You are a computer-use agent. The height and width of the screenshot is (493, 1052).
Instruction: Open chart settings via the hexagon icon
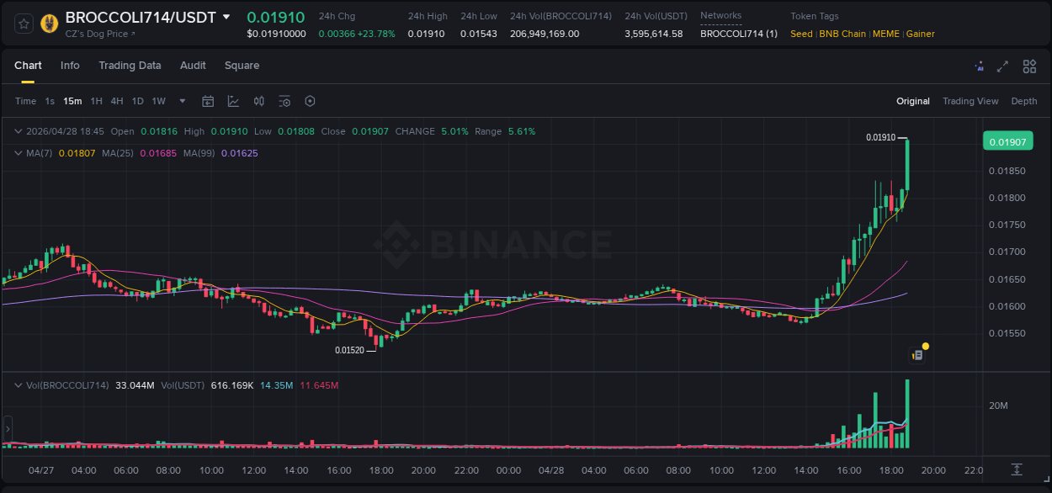point(310,101)
